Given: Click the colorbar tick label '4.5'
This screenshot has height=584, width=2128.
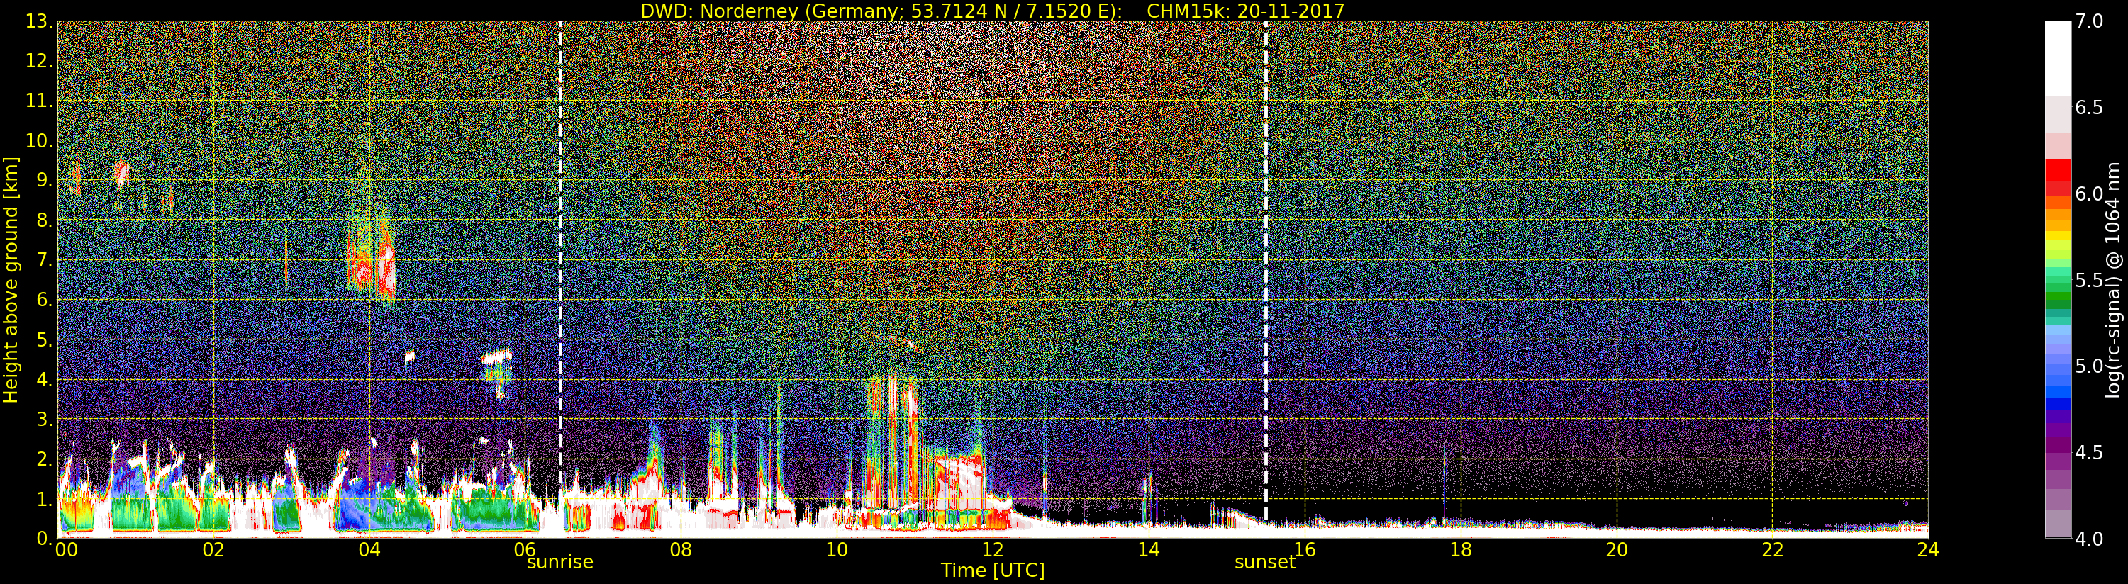Looking at the screenshot, I should coord(2090,452).
